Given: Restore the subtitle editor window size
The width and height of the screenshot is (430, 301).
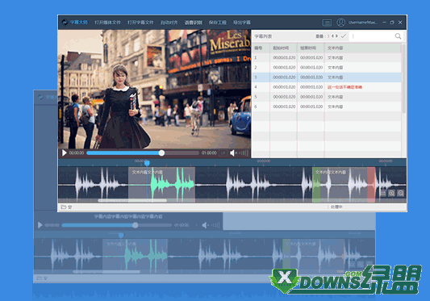Looking at the screenshot, I should [392, 23].
